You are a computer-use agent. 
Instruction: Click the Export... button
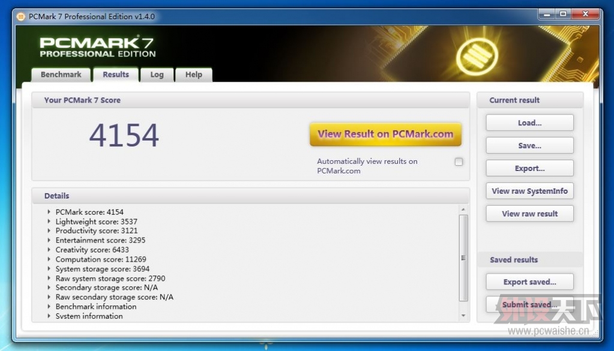pos(530,168)
